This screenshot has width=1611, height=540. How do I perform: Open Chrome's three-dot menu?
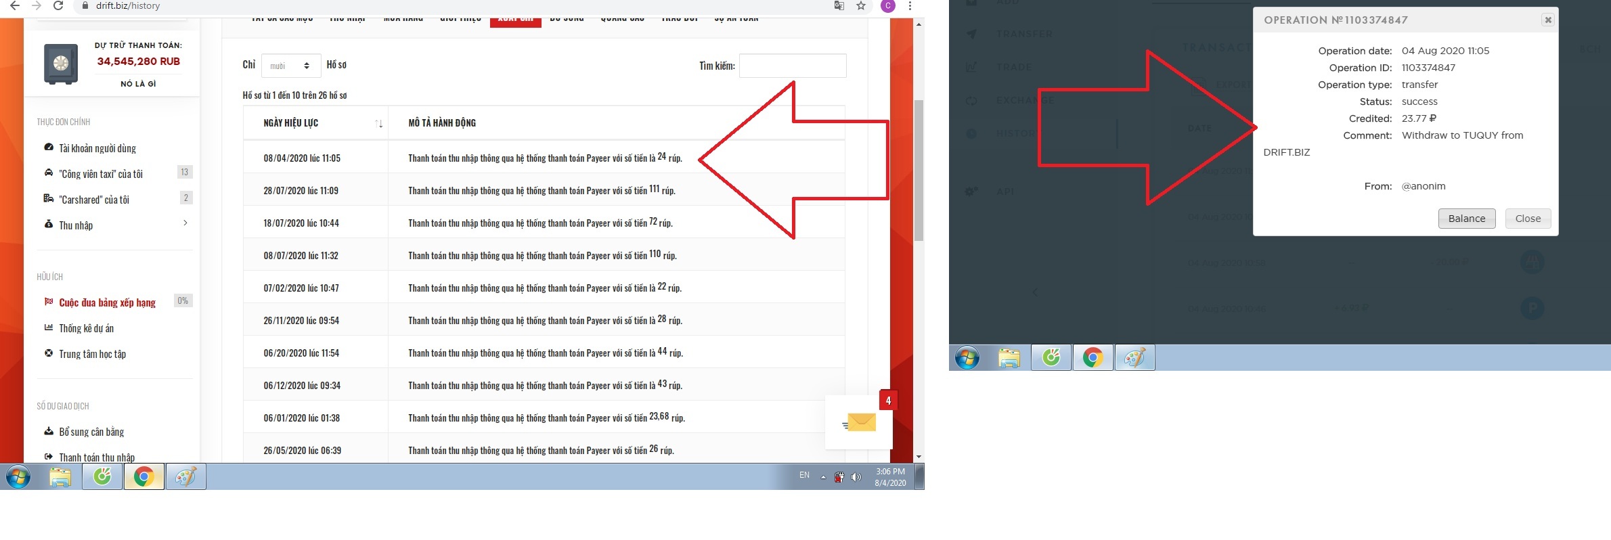[x=910, y=5]
